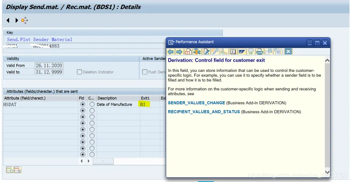The height and width of the screenshot is (182, 351).
Task: Close help with toolbar X icon
Action: 288,52
